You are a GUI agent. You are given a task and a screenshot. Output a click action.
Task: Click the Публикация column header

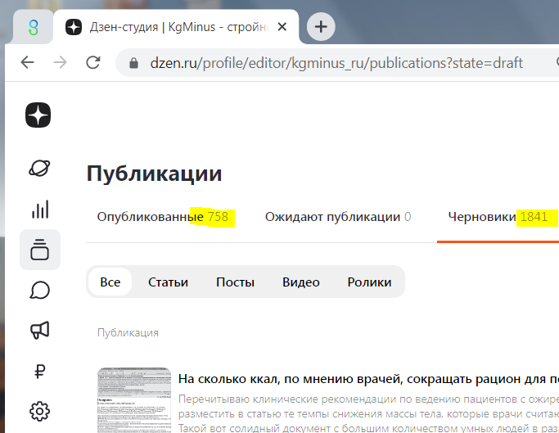click(128, 332)
